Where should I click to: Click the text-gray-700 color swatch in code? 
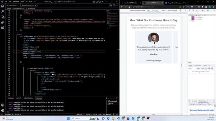tap(58, 38)
